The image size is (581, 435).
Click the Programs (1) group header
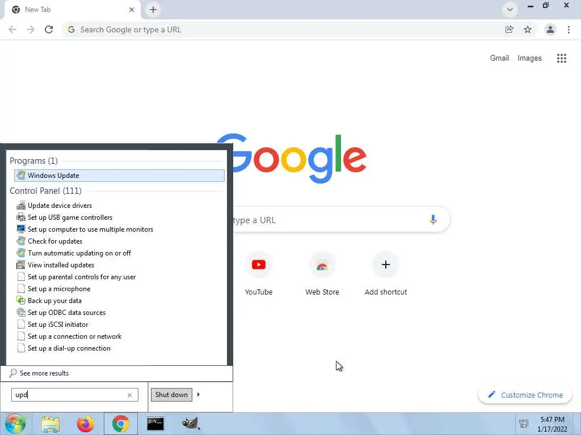coord(33,160)
